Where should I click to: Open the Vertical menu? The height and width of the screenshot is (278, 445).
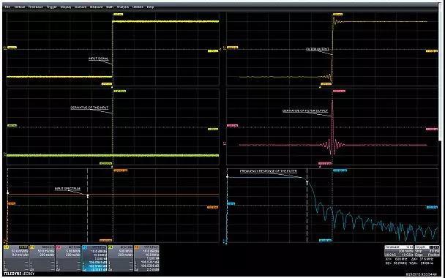pos(20,7)
